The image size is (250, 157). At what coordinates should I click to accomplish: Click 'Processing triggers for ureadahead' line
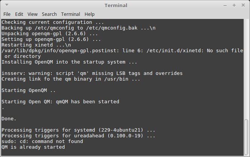pyautogui.click(x=78, y=135)
